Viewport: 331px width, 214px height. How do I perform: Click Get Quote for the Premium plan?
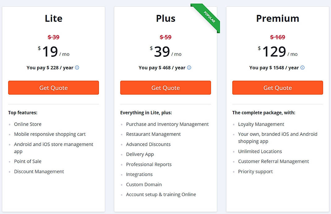pos(277,88)
